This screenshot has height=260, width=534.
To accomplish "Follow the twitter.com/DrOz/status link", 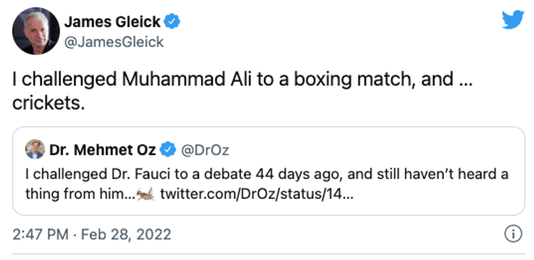I will pyautogui.click(x=257, y=194).
